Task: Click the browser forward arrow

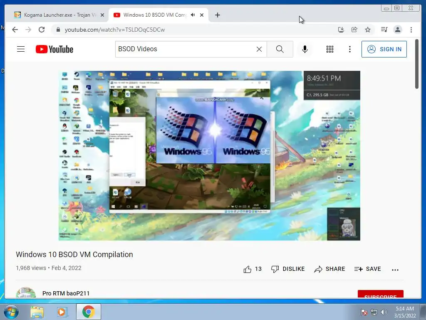Action: 28,30
